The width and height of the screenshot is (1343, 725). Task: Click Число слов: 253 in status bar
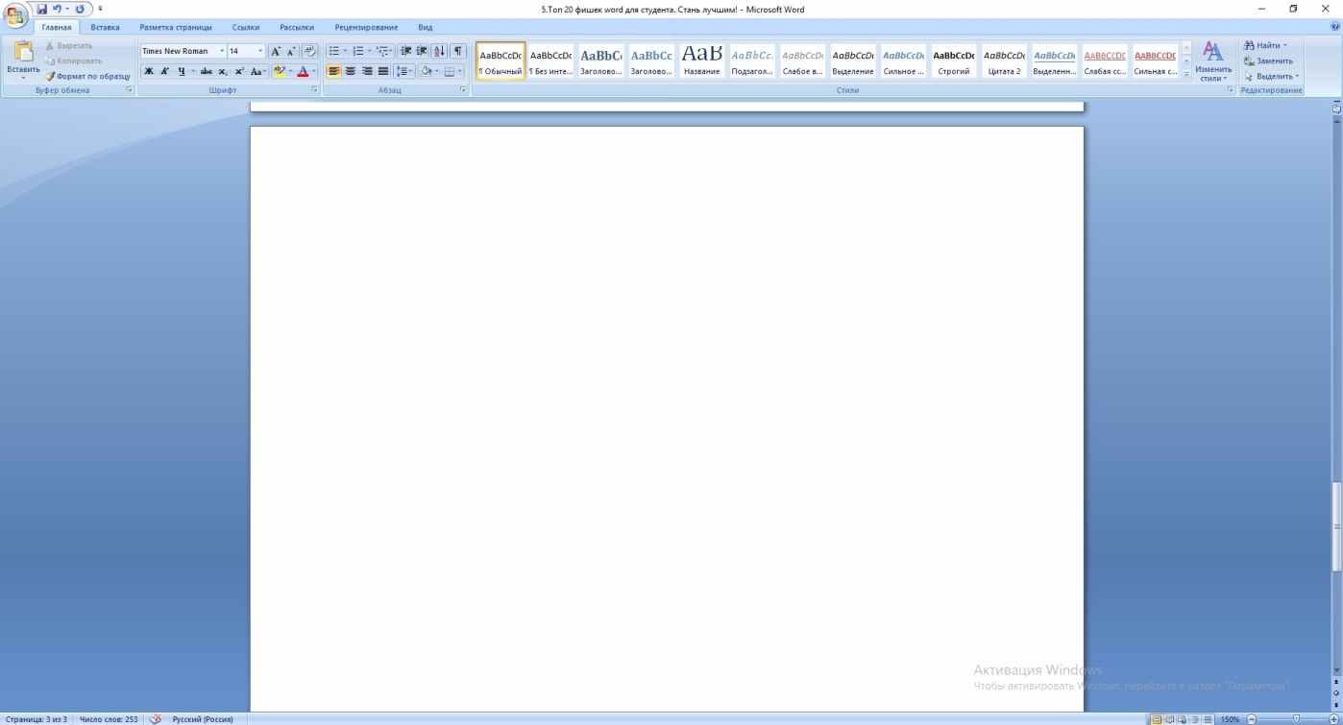tap(109, 718)
